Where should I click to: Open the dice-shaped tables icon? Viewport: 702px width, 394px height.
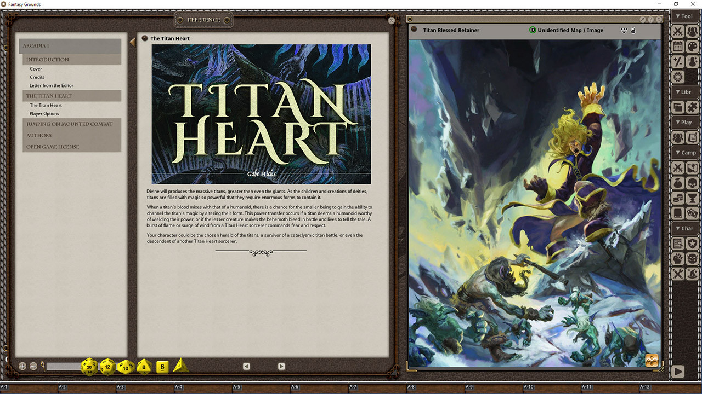click(x=693, y=213)
